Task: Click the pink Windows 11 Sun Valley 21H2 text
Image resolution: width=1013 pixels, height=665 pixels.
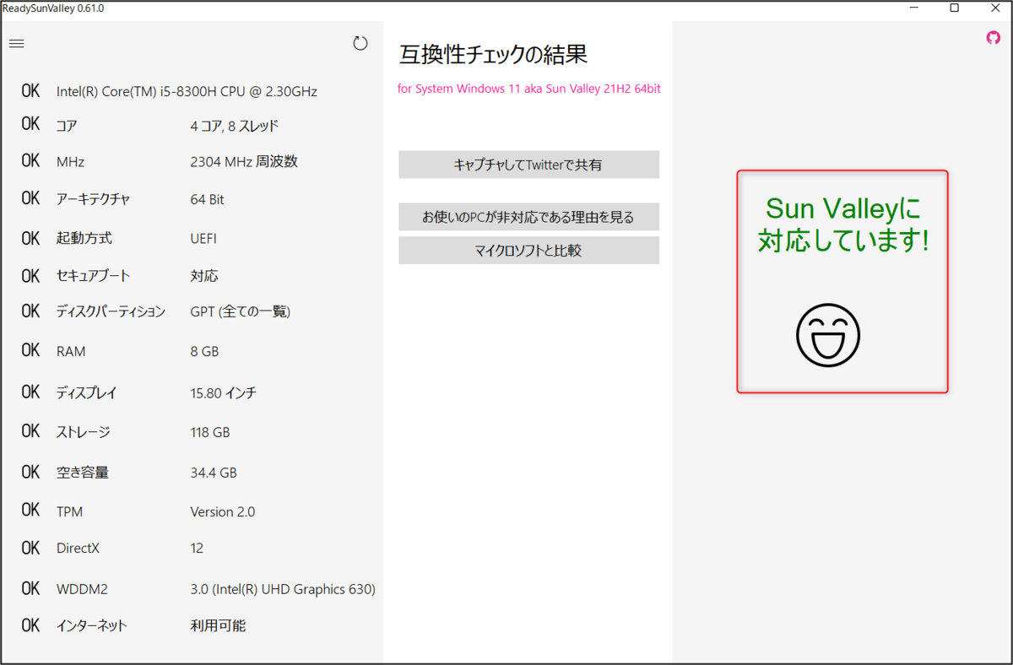Action: tap(529, 89)
